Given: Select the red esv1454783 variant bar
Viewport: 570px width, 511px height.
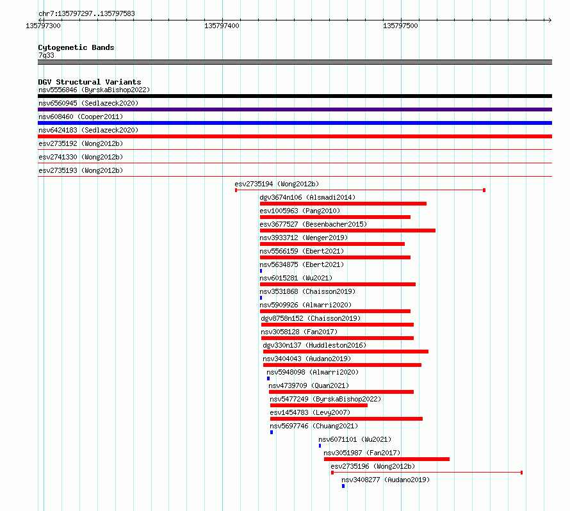Looking at the screenshot, I should (346, 419).
